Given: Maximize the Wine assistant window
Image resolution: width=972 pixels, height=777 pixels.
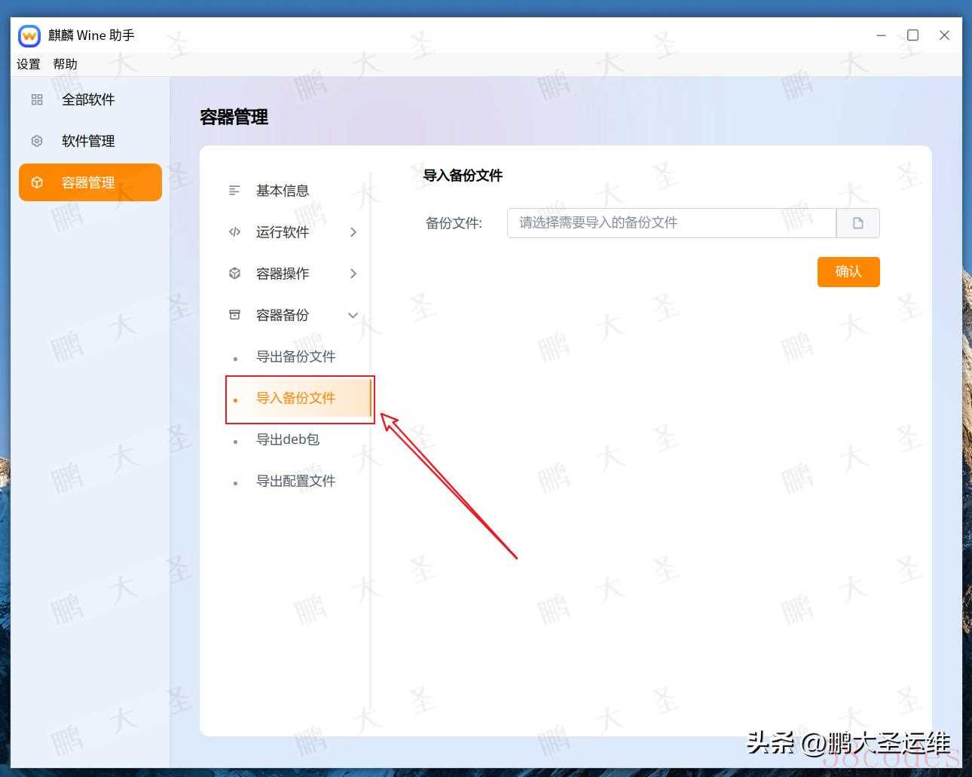Looking at the screenshot, I should 912,35.
